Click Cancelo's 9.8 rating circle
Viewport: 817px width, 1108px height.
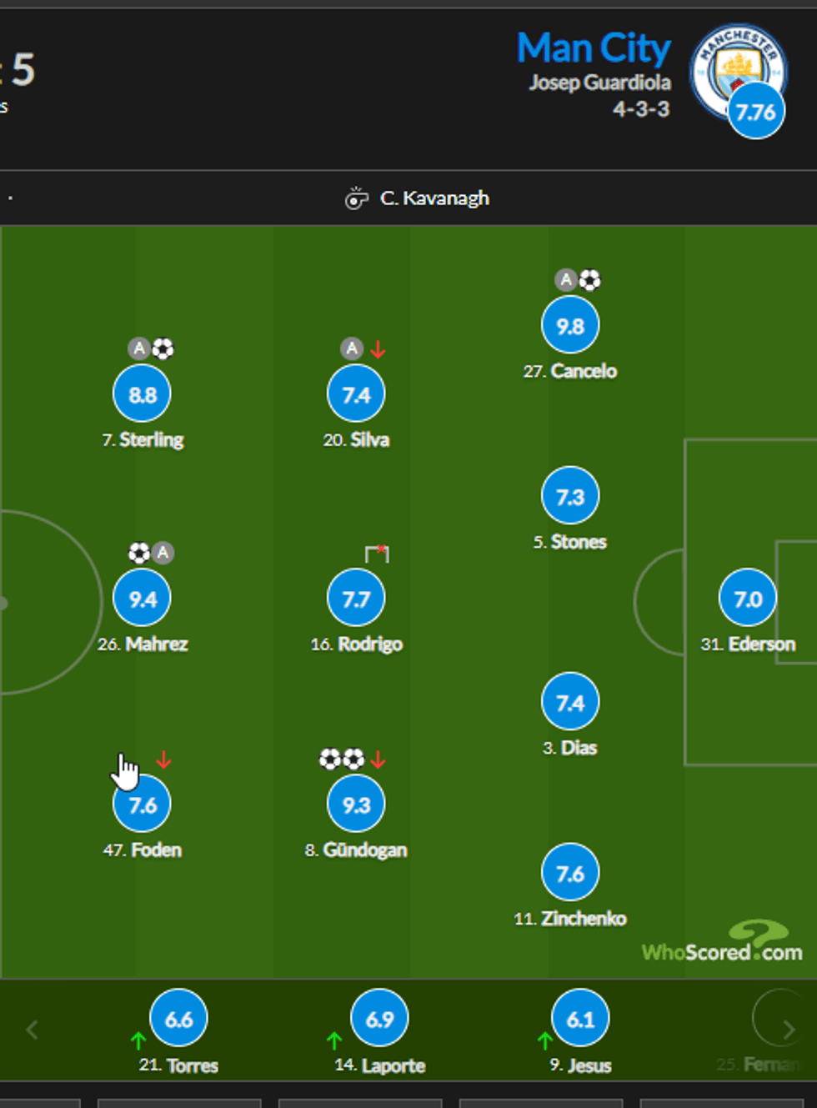coord(570,326)
